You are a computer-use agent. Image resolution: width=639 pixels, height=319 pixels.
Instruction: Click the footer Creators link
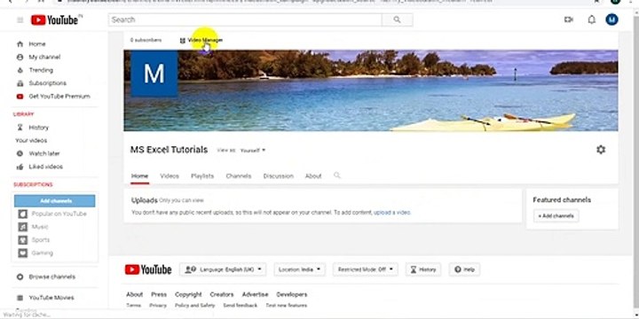tap(222, 294)
